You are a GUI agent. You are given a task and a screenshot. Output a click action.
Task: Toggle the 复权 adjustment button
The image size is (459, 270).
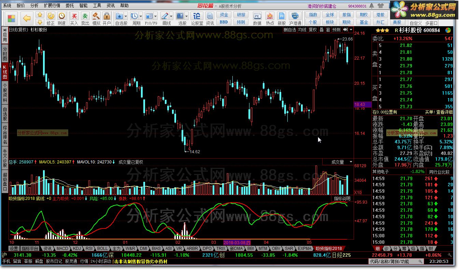[x=313, y=30]
